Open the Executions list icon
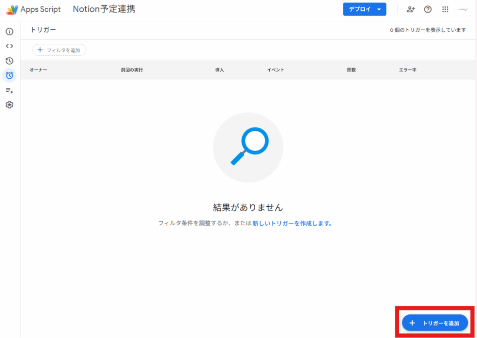 click(9, 90)
